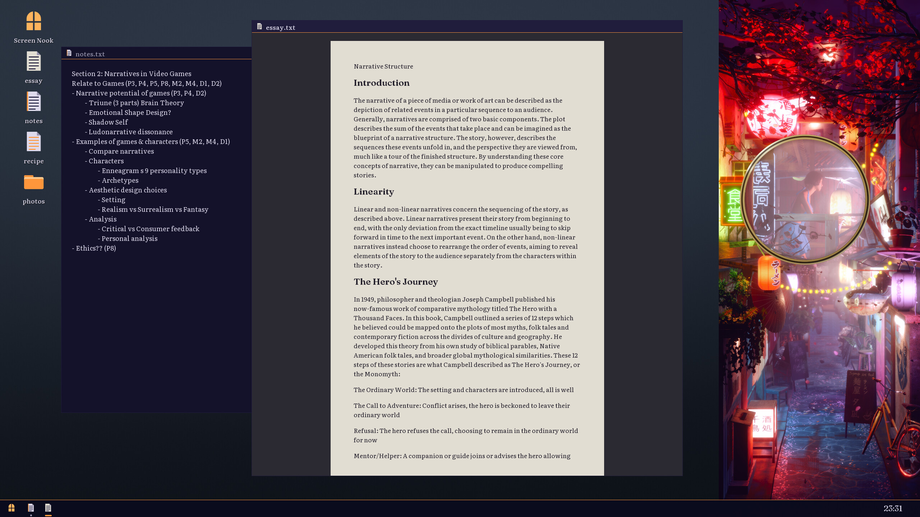Click the 'Relate to Games' line in notes
The height and width of the screenshot is (517, 920).
[147, 83]
